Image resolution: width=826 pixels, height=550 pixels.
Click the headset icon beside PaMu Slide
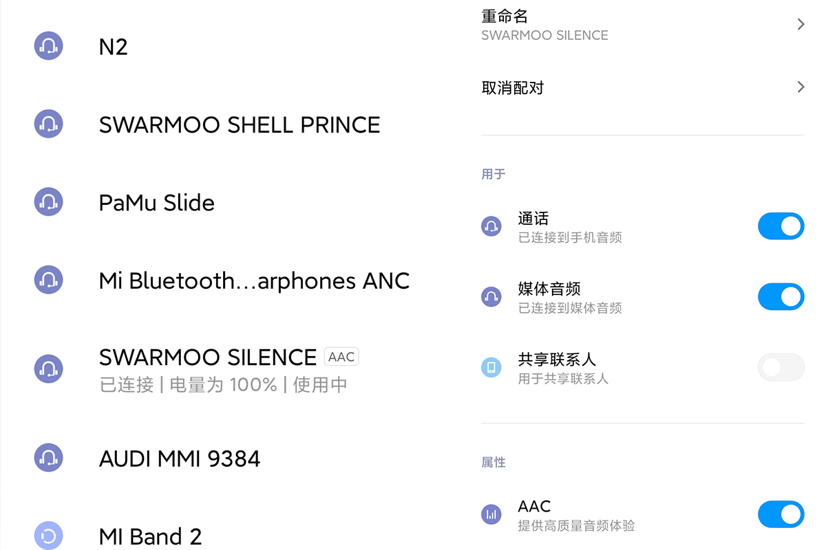pos(48,202)
